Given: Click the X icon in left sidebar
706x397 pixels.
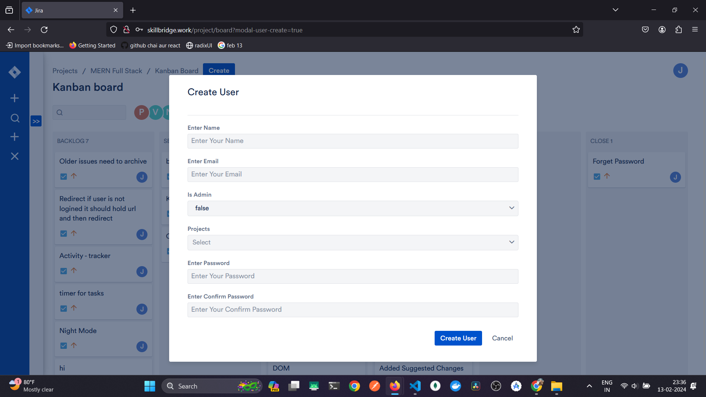Looking at the screenshot, I should [15, 156].
